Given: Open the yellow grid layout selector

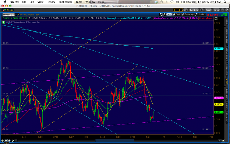Looking at the screenshot, I should [x=177, y=10].
